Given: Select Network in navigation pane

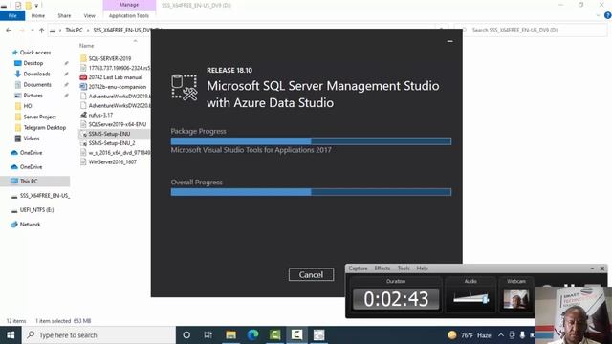Looking at the screenshot, I should pyautogui.click(x=30, y=225).
